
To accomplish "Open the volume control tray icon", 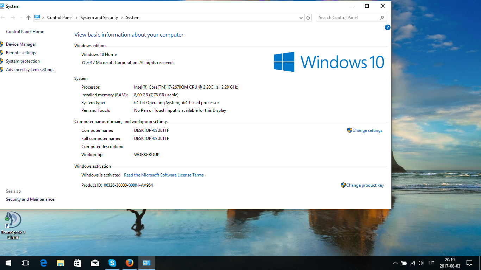I will point(420,263).
